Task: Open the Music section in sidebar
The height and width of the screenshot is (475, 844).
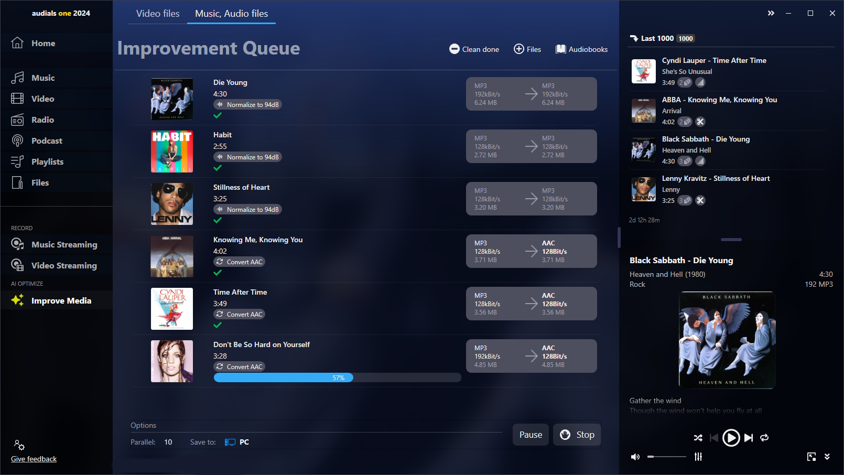Action: pos(56,78)
